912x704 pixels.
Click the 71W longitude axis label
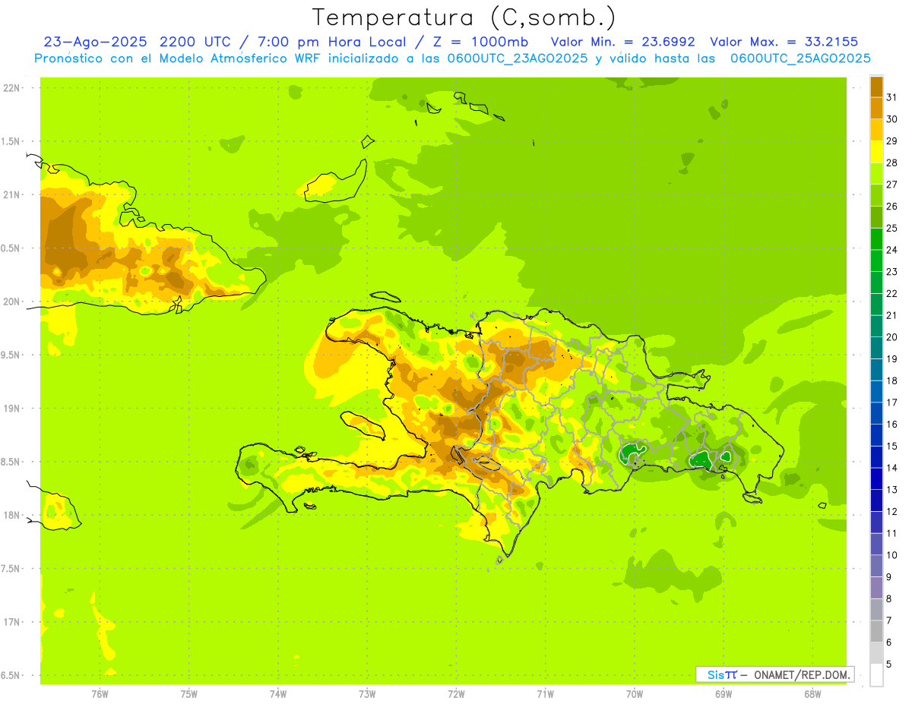tap(545, 693)
